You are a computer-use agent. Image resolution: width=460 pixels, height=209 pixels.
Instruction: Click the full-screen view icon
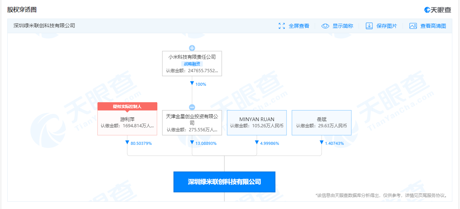click(x=281, y=26)
